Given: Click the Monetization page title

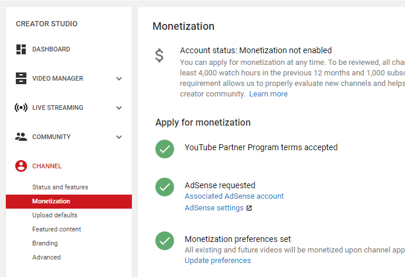Looking at the screenshot, I should [183, 26].
